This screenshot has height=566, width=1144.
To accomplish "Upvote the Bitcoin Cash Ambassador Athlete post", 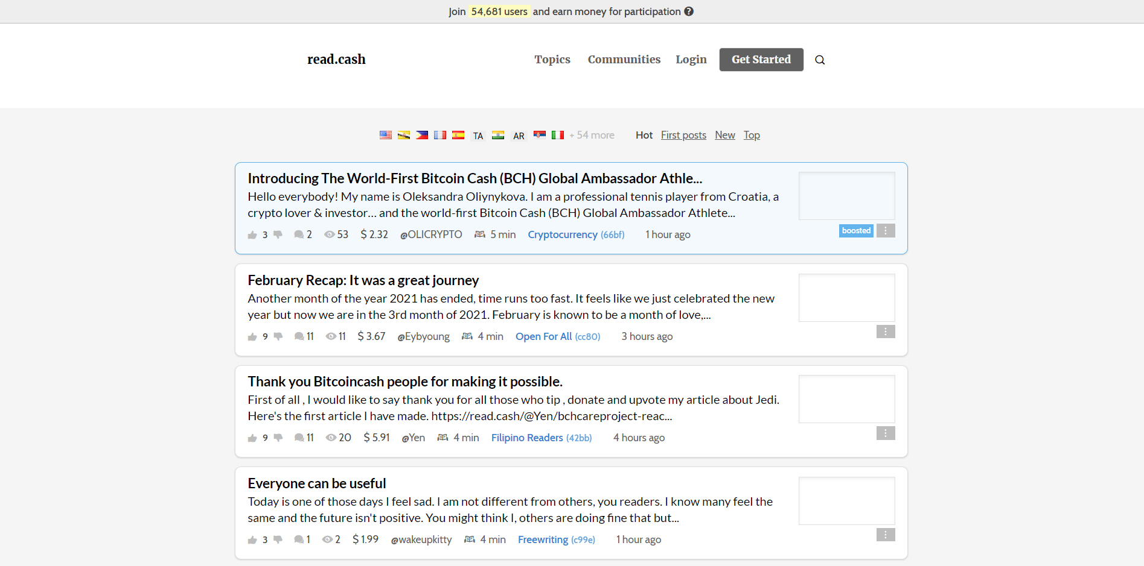I will coord(252,234).
